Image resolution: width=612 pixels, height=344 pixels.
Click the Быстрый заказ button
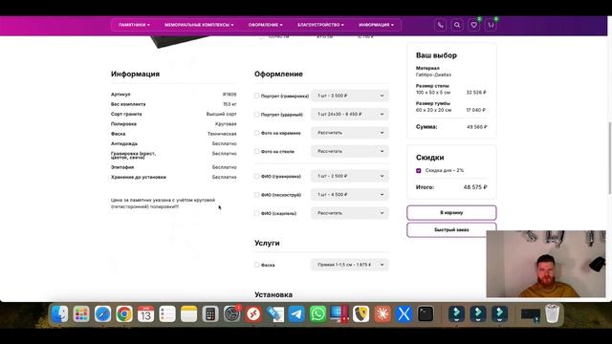451,230
